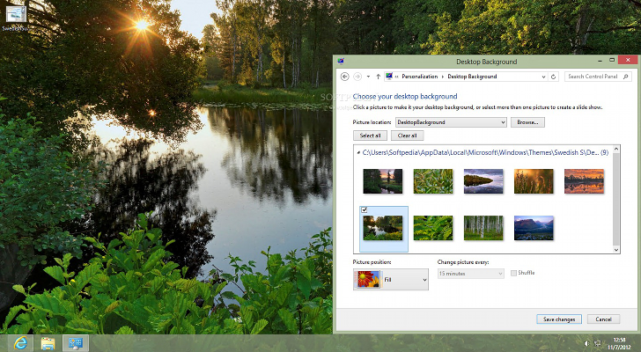The height and width of the screenshot is (352, 641).
Task: Click the taskbar clock and date
Action: pos(619,343)
